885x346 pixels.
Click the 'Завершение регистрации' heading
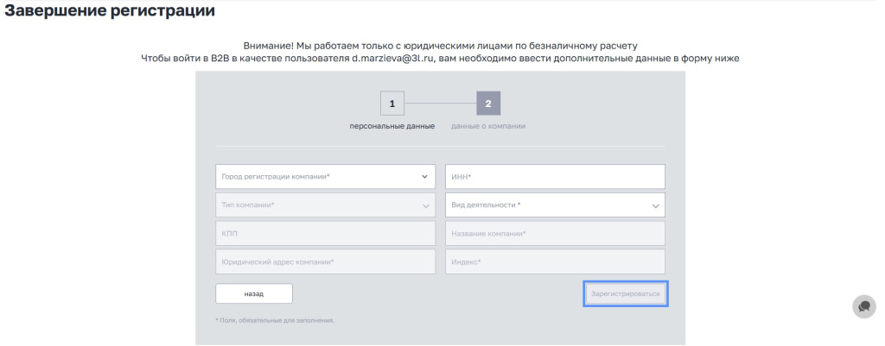click(110, 12)
